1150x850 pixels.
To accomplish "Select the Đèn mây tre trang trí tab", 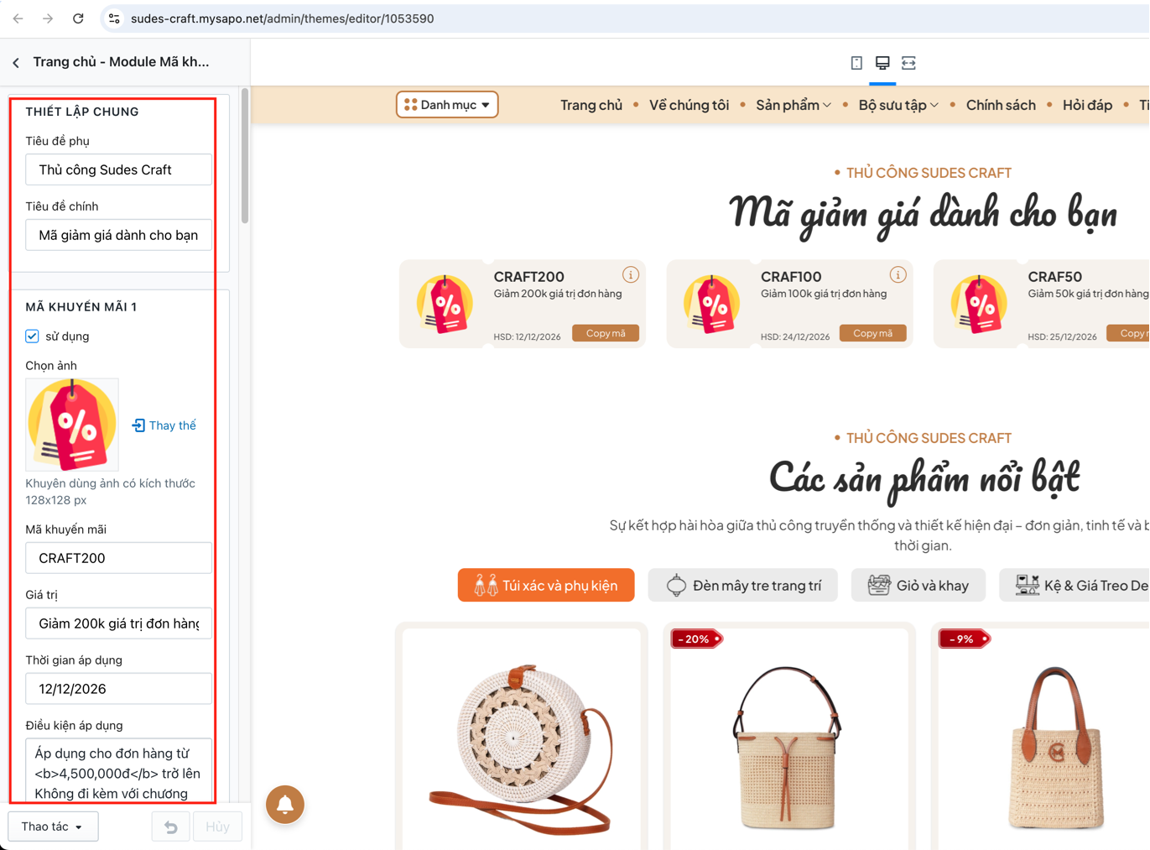I will point(743,585).
